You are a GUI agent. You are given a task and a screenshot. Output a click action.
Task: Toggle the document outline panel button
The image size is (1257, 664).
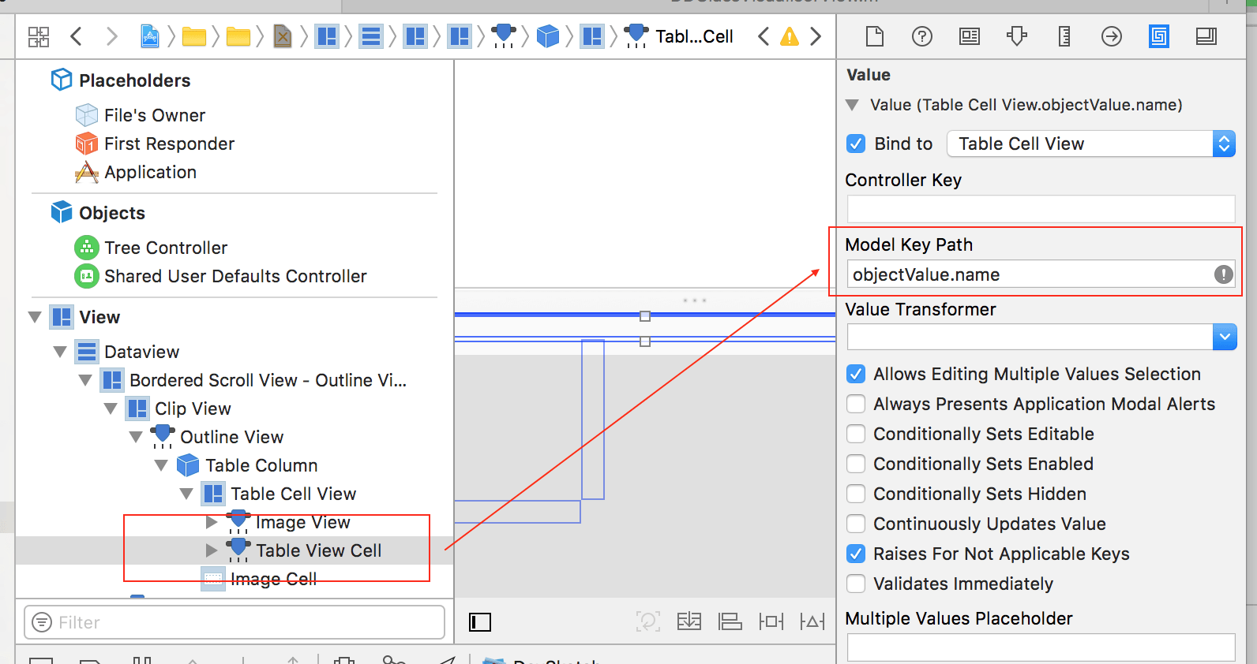click(480, 622)
